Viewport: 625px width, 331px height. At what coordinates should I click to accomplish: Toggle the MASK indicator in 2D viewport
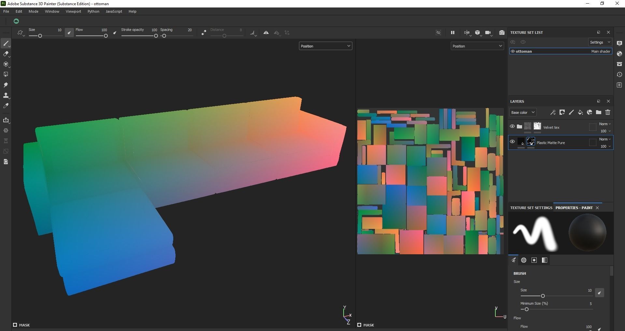coord(365,325)
